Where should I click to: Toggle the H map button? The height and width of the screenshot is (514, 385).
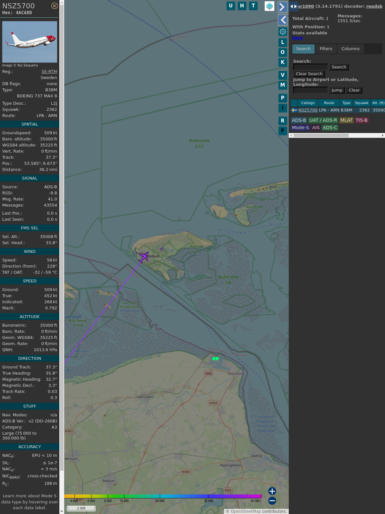[242, 6]
